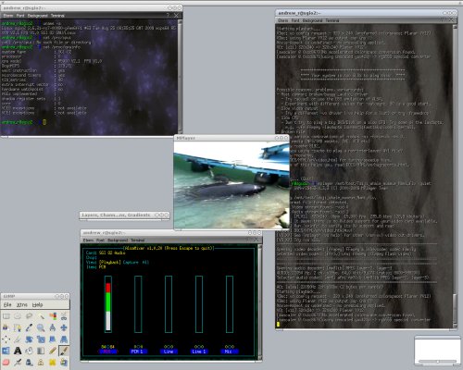Select the Paintbrush tool in GIMP

[x=64, y=351]
